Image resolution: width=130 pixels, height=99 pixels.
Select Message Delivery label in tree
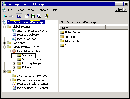(x=28, y=35)
